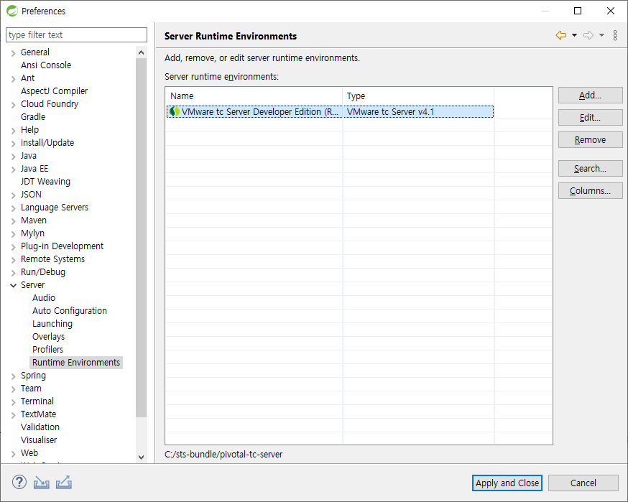This screenshot has width=628, height=502.
Task: Go back with the yellow arrow icon
Action: (x=561, y=36)
